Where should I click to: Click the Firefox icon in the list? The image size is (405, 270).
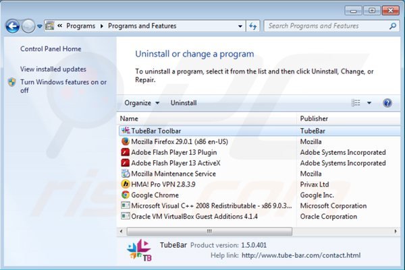click(x=126, y=141)
